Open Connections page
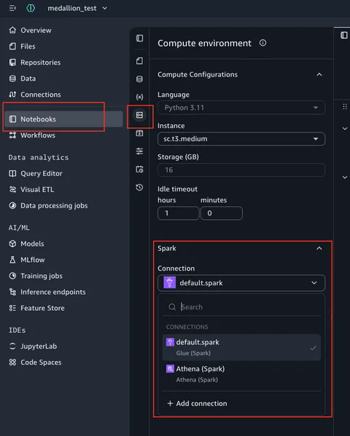The height and width of the screenshot is (436, 350). coord(35,95)
